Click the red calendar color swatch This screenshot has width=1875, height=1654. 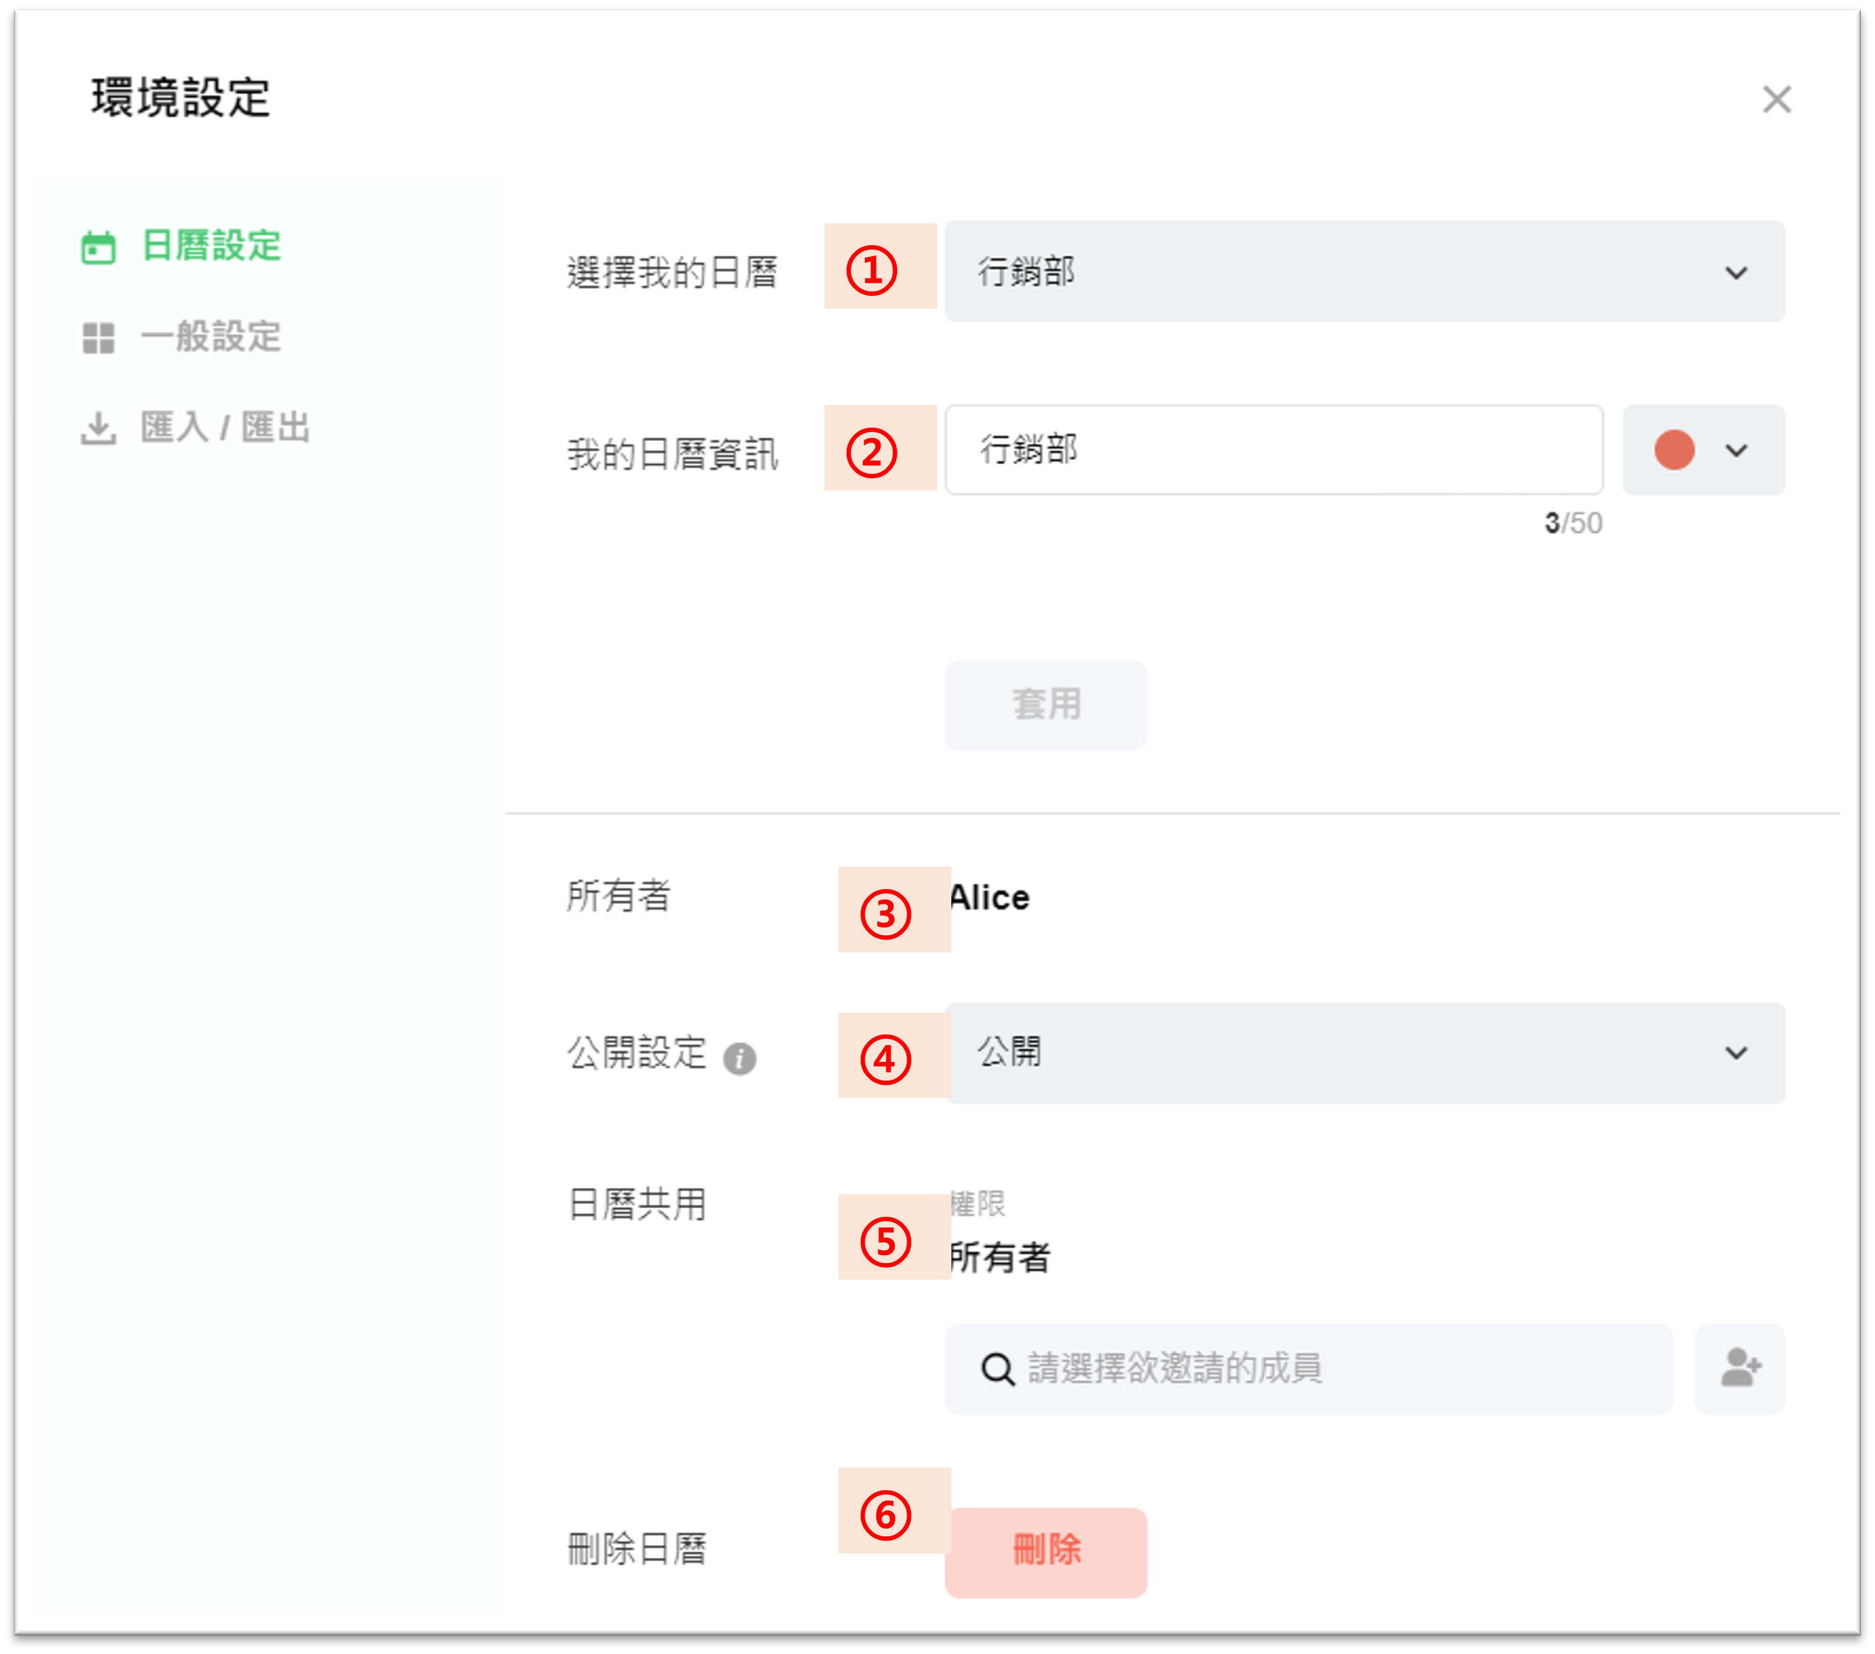point(1674,451)
